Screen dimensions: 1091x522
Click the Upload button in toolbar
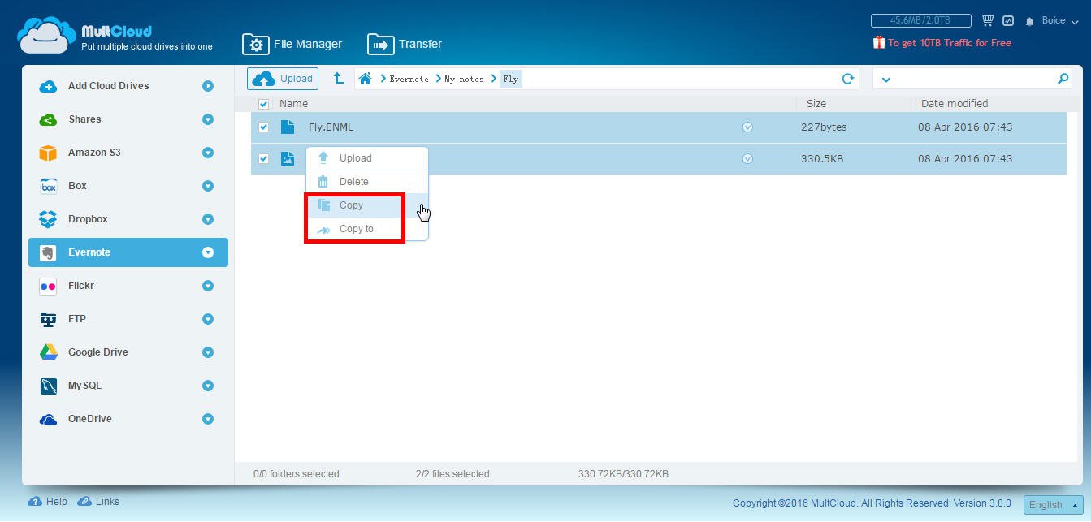(283, 79)
